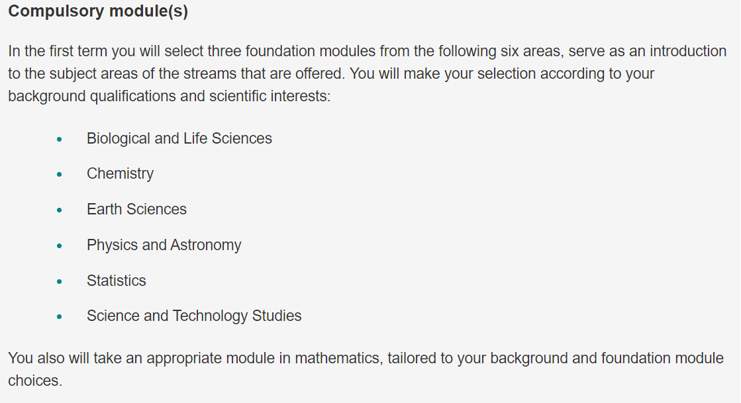
Task: Click the Physics and Astronomy item
Action: [164, 245]
